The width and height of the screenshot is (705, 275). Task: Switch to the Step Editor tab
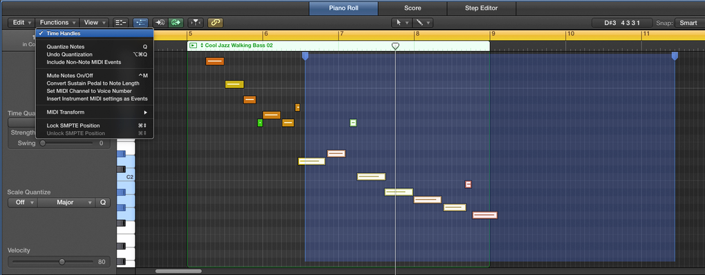481,8
